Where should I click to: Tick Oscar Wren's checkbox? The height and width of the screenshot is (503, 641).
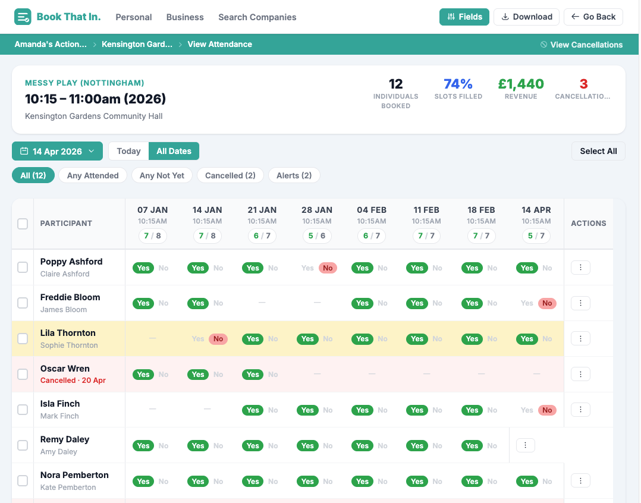[23, 374]
